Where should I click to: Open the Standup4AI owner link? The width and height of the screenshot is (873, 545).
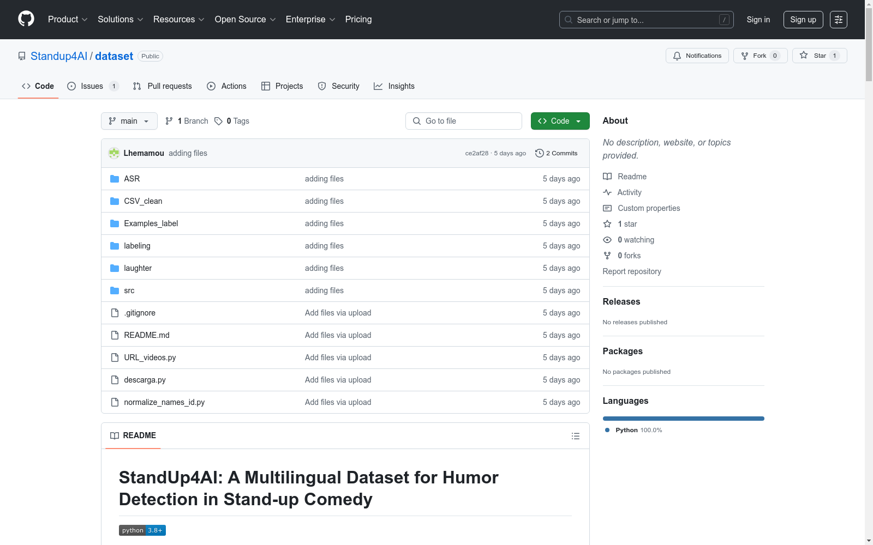point(59,56)
